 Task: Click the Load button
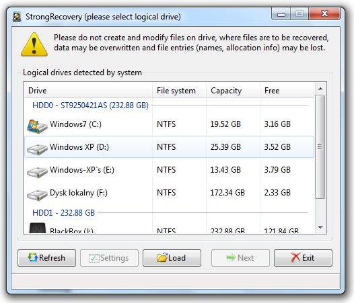pos(172,258)
